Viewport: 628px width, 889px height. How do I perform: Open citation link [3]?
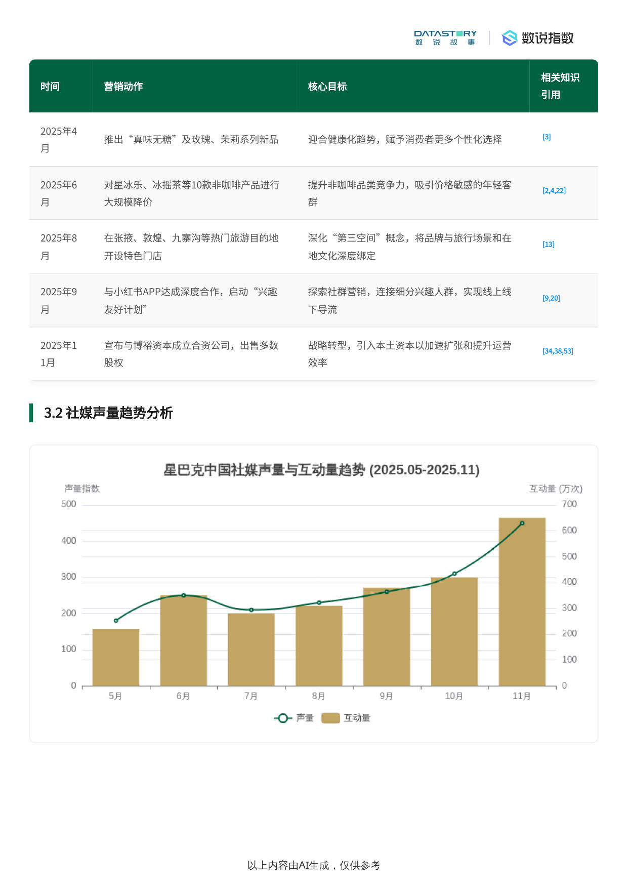[547, 137]
